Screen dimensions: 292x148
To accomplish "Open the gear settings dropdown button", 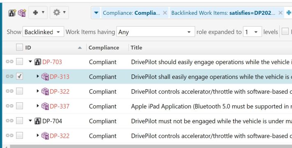I will (59, 13).
